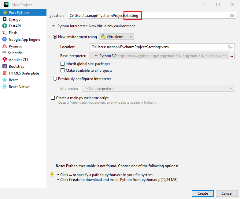This screenshot has width=240, height=199.
Task: Select React Native in project list
Action: coord(19,87)
